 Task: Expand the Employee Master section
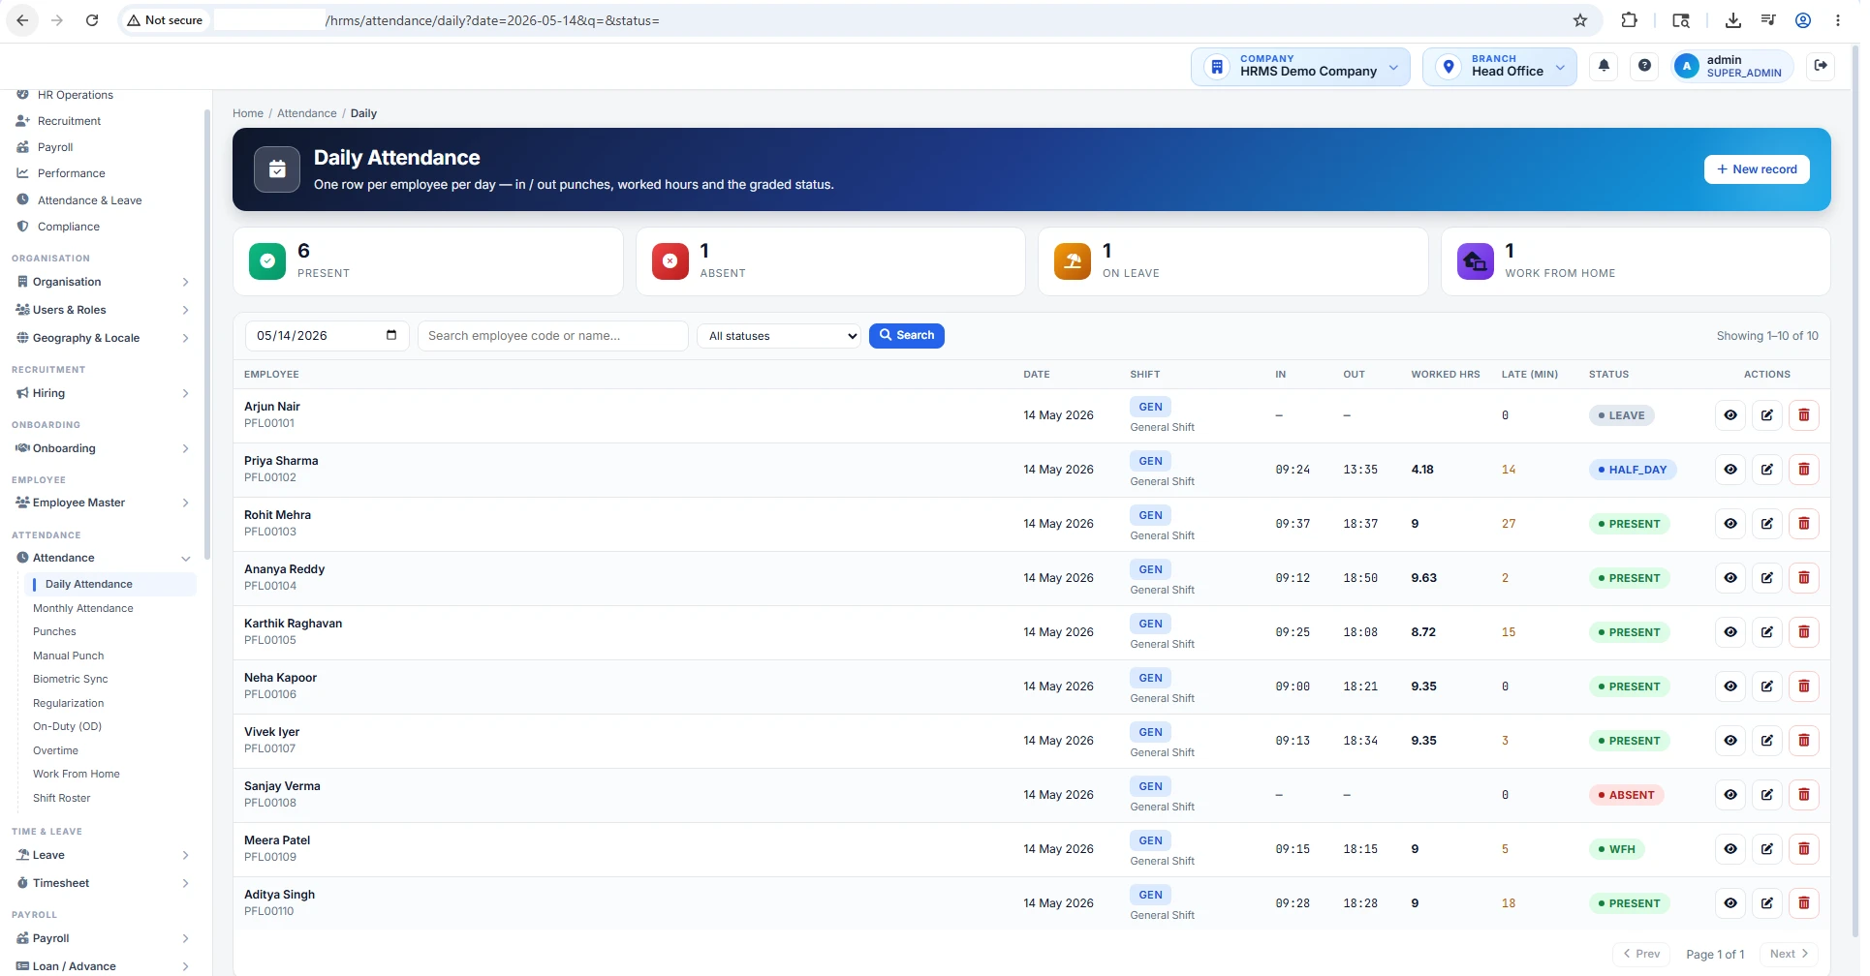tap(104, 503)
